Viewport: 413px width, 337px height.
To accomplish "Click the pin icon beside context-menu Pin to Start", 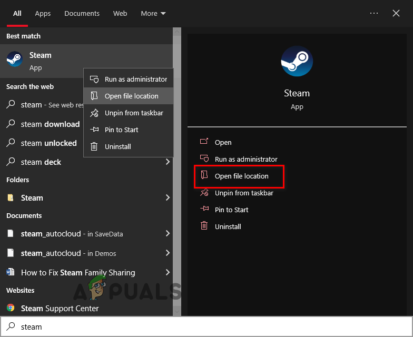I will (94, 130).
